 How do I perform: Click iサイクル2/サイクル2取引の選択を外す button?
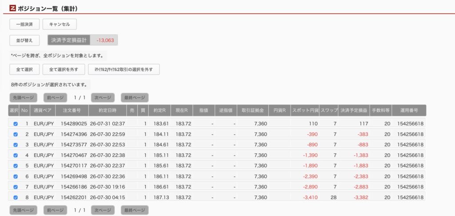click(124, 69)
